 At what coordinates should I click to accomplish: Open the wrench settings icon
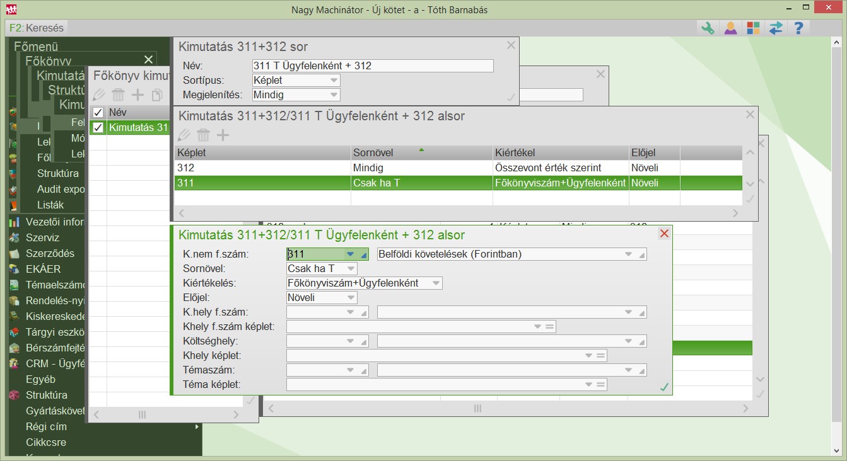coord(708,28)
